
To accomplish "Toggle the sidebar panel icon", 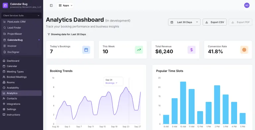I will pyautogui.click(x=51, y=6).
